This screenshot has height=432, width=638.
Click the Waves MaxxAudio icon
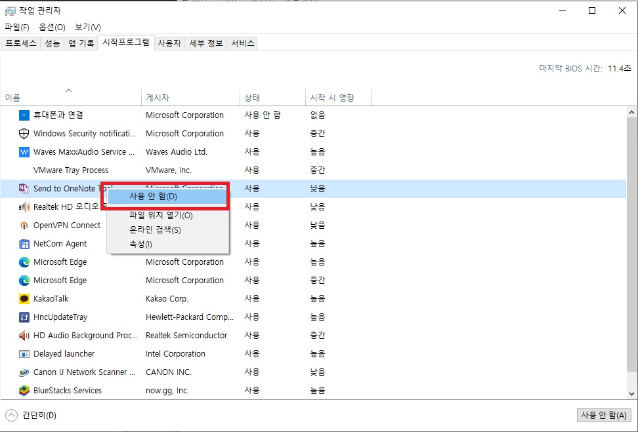coord(24,152)
